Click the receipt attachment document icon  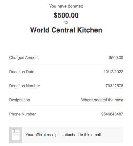(16, 135)
